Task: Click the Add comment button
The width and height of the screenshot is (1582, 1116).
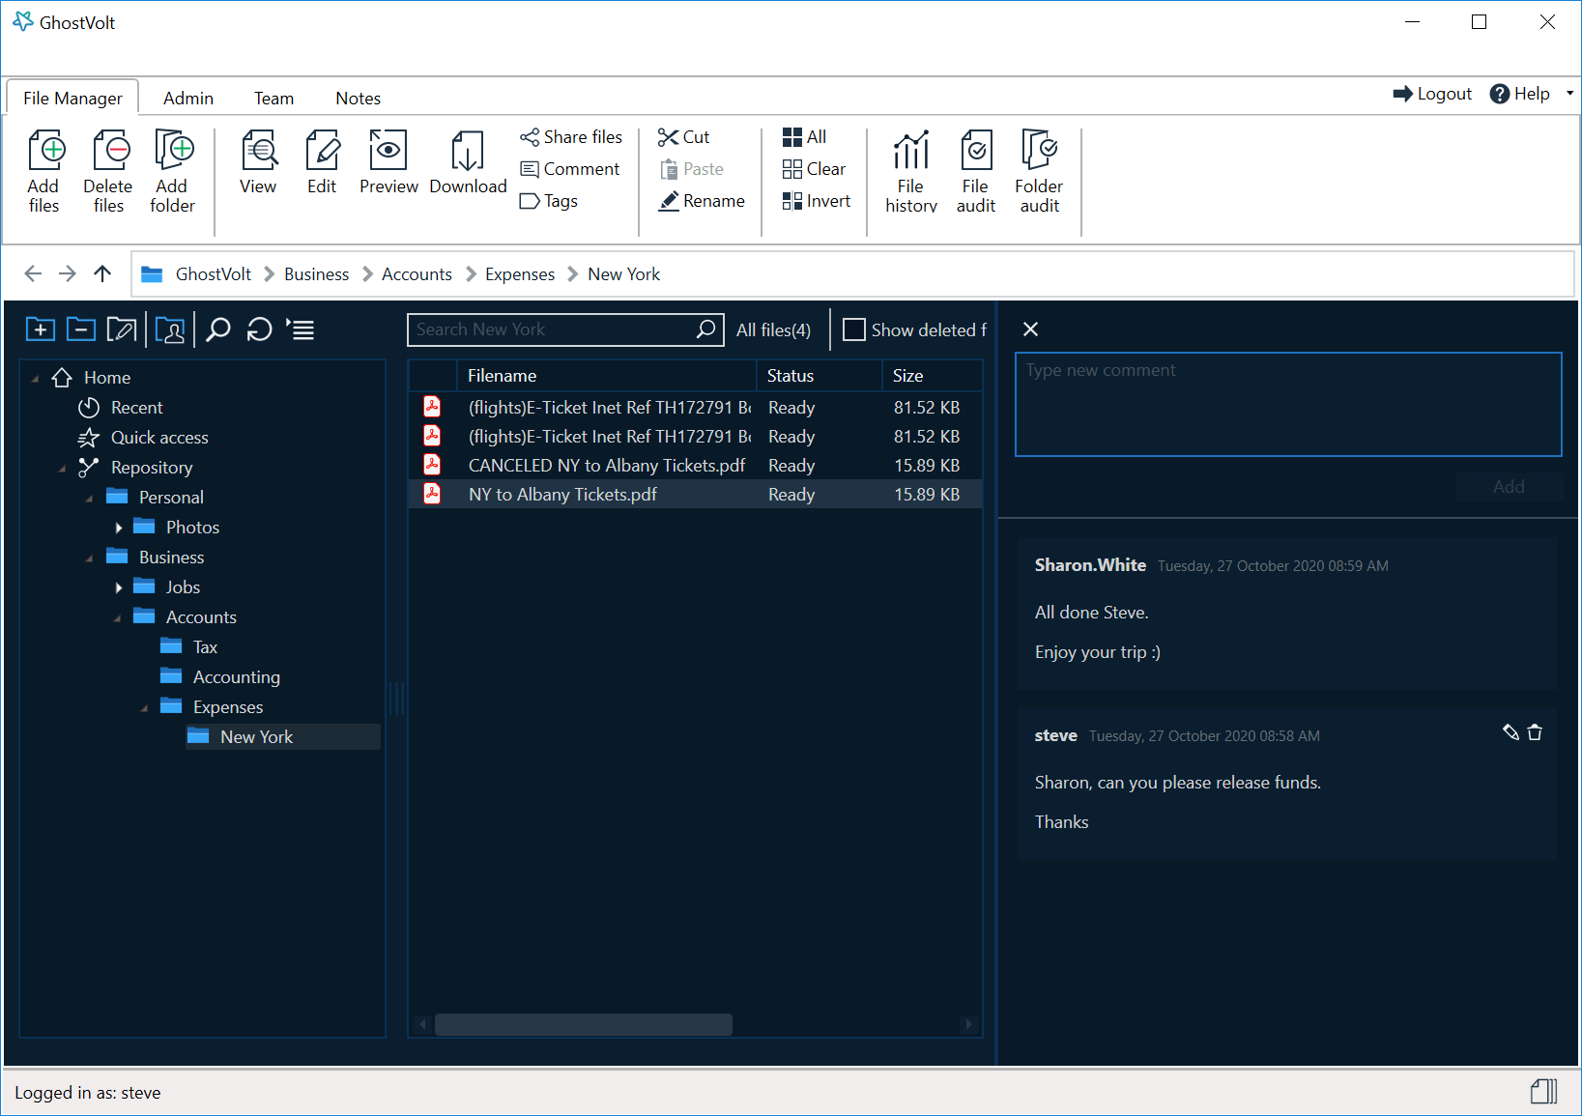Action: tap(1509, 487)
